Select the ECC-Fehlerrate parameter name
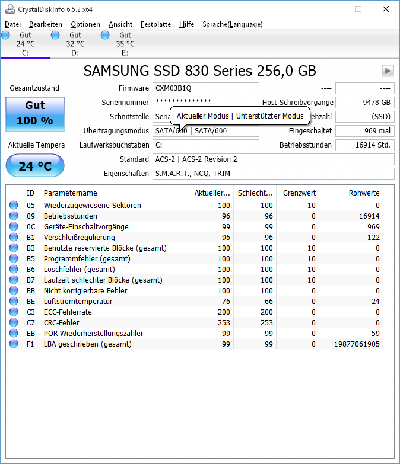 pyautogui.click(x=68, y=312)
